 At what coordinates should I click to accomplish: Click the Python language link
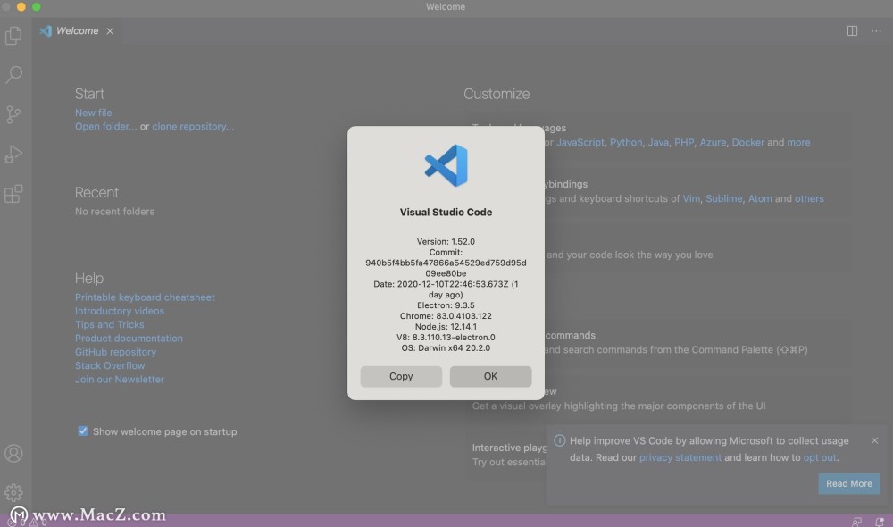[626, 142]
